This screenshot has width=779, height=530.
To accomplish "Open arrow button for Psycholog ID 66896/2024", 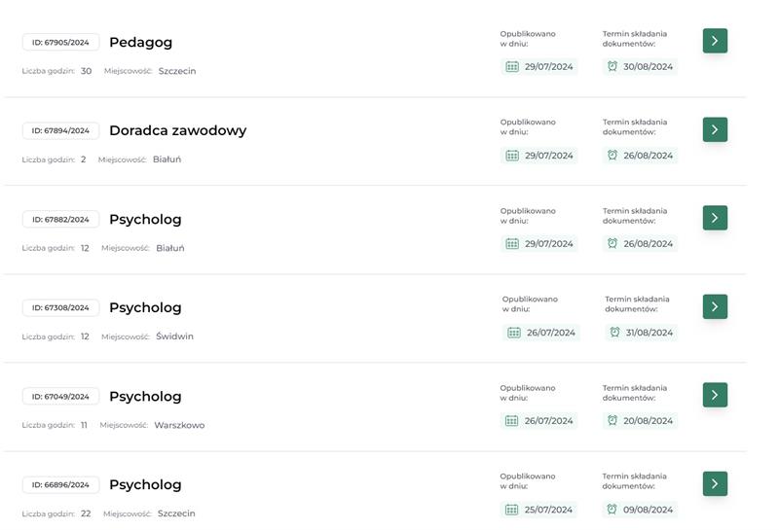I will point(715,483).
